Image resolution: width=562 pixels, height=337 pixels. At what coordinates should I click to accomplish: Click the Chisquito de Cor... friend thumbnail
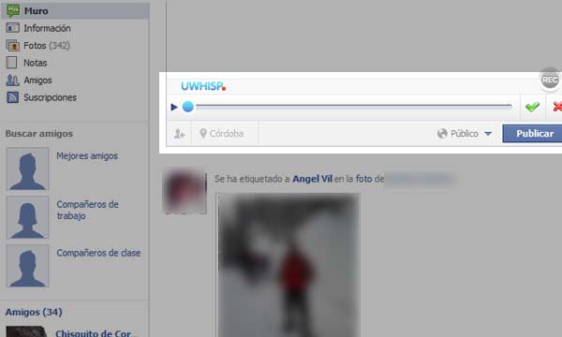click(27, 331)
